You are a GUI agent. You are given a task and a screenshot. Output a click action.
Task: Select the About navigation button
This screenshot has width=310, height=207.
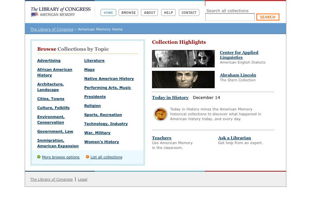click(x=150, y=13)
